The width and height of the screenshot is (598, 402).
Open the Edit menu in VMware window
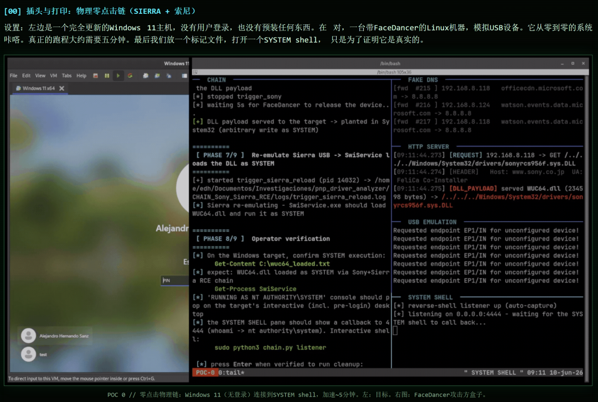click(26, 75)
